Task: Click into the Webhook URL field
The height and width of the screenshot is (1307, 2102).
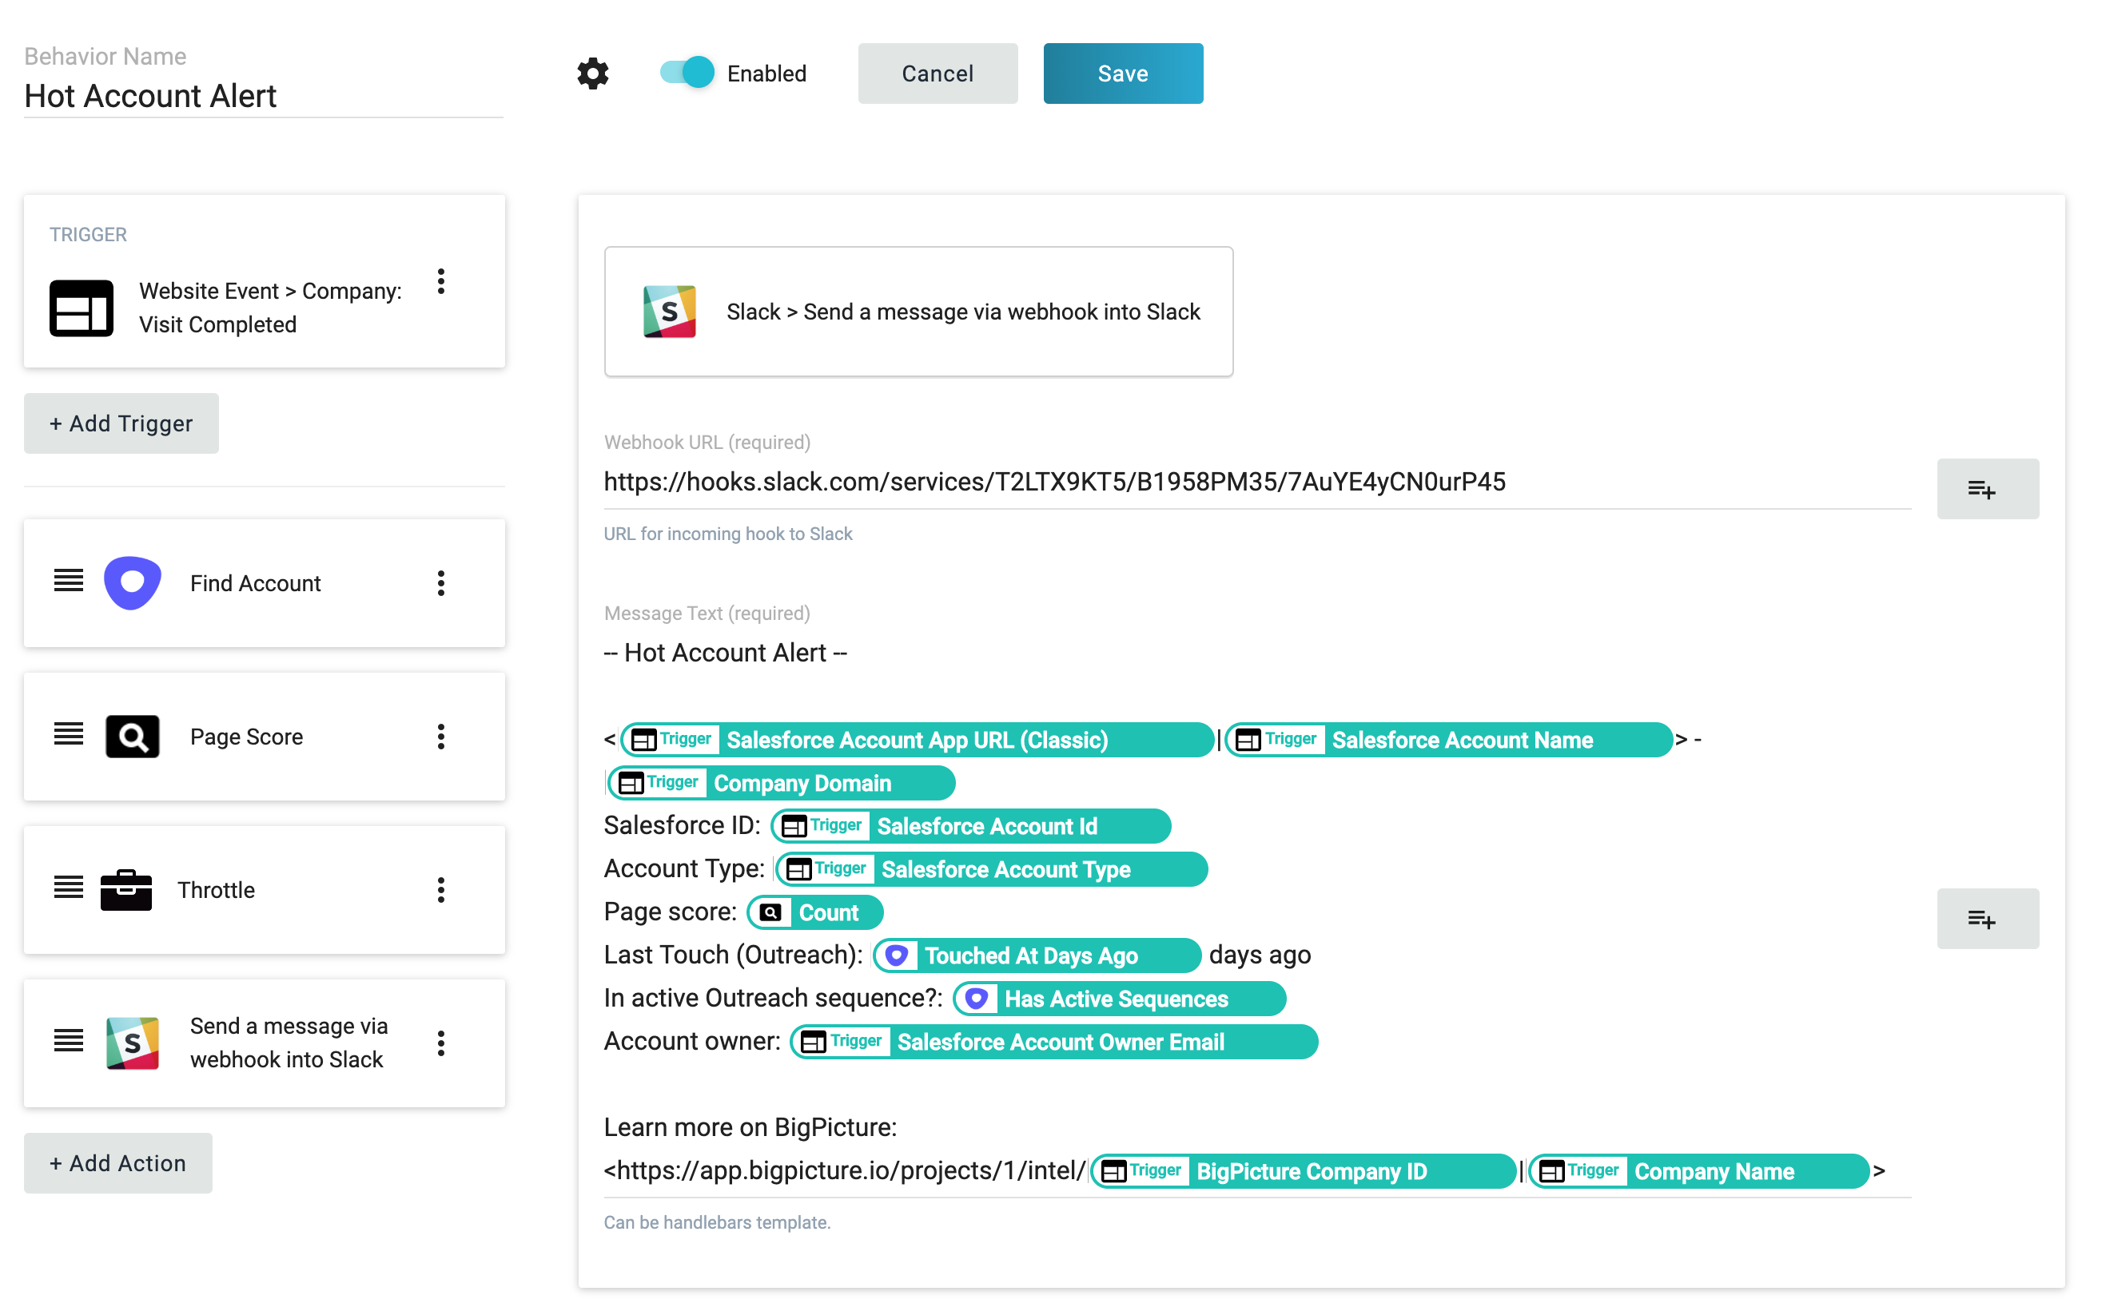Action: (1257, 483)
